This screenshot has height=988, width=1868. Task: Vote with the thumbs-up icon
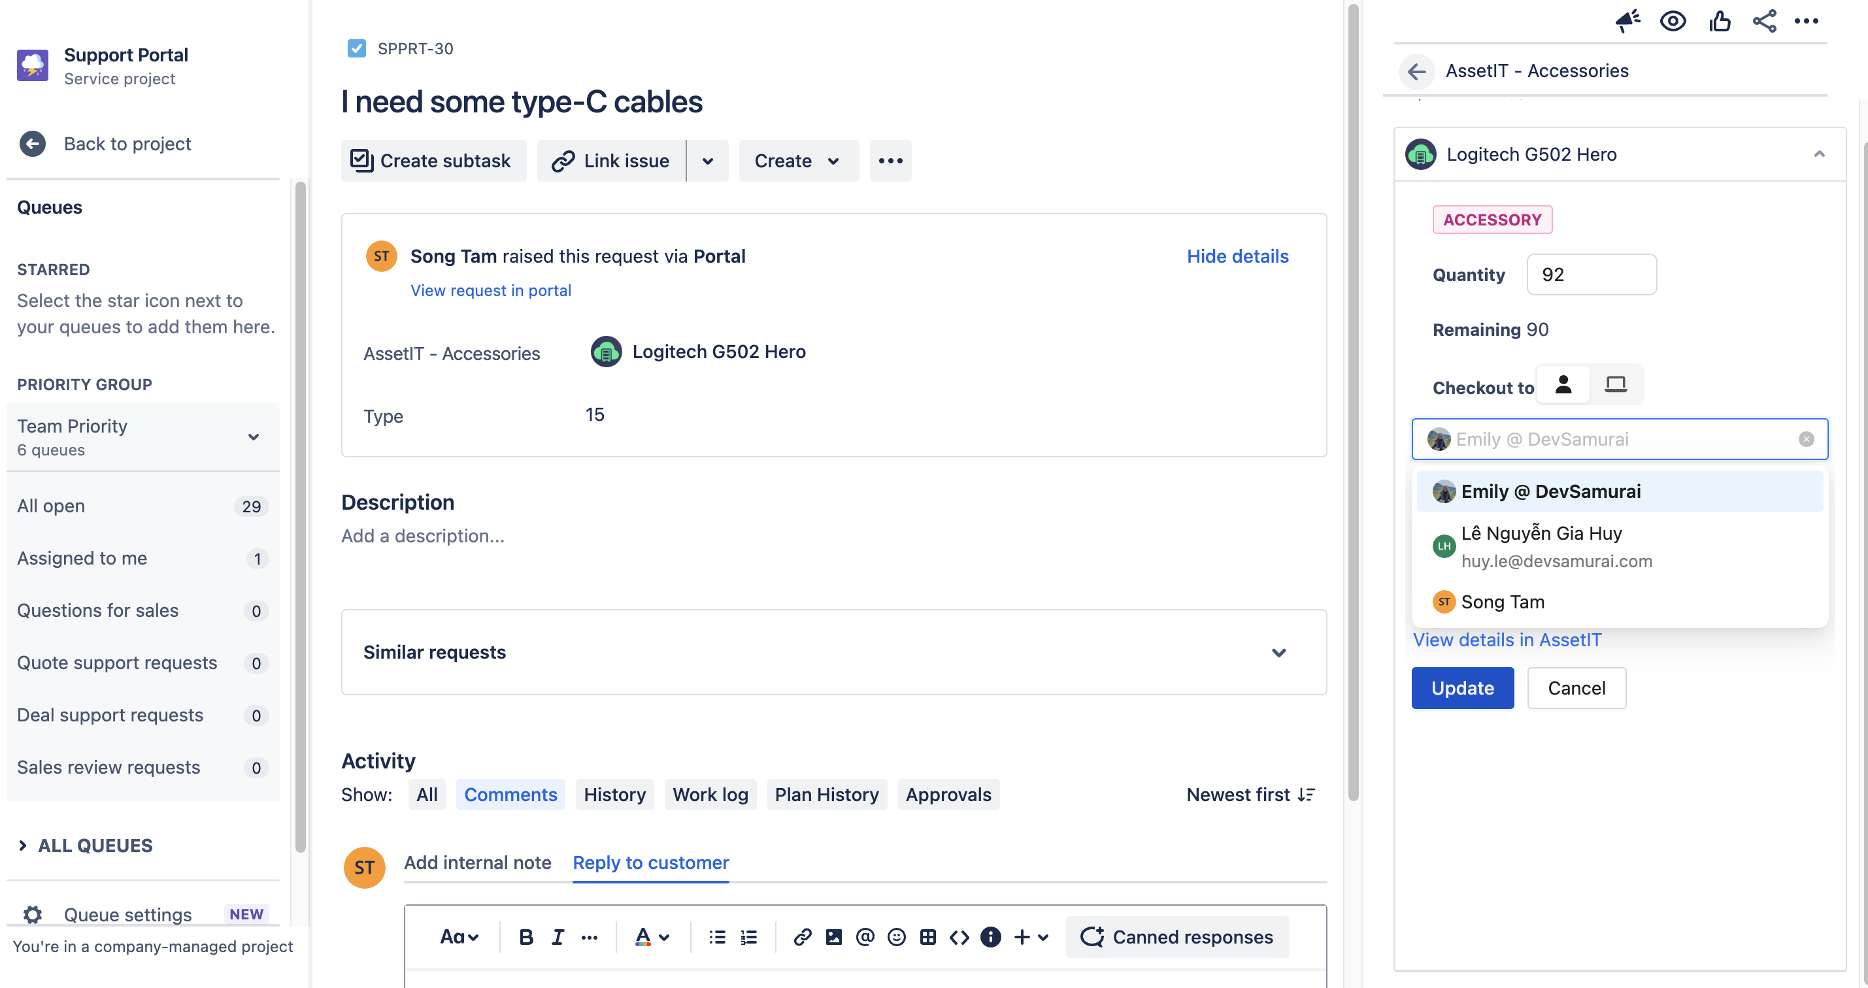point(1720,20)
